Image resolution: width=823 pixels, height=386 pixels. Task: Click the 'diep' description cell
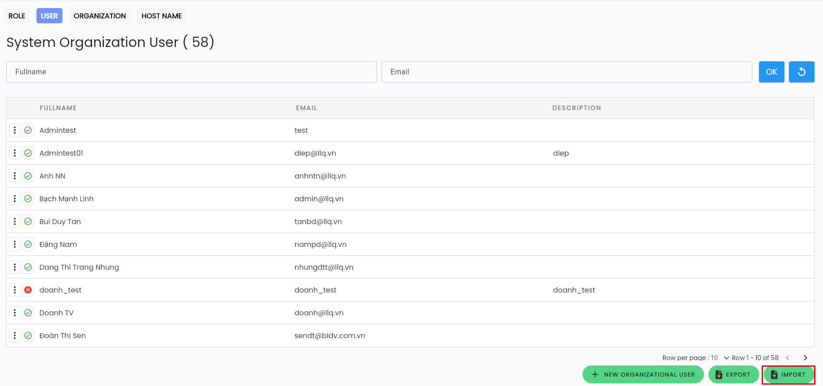pyautogui.click(x=561, y=153)
